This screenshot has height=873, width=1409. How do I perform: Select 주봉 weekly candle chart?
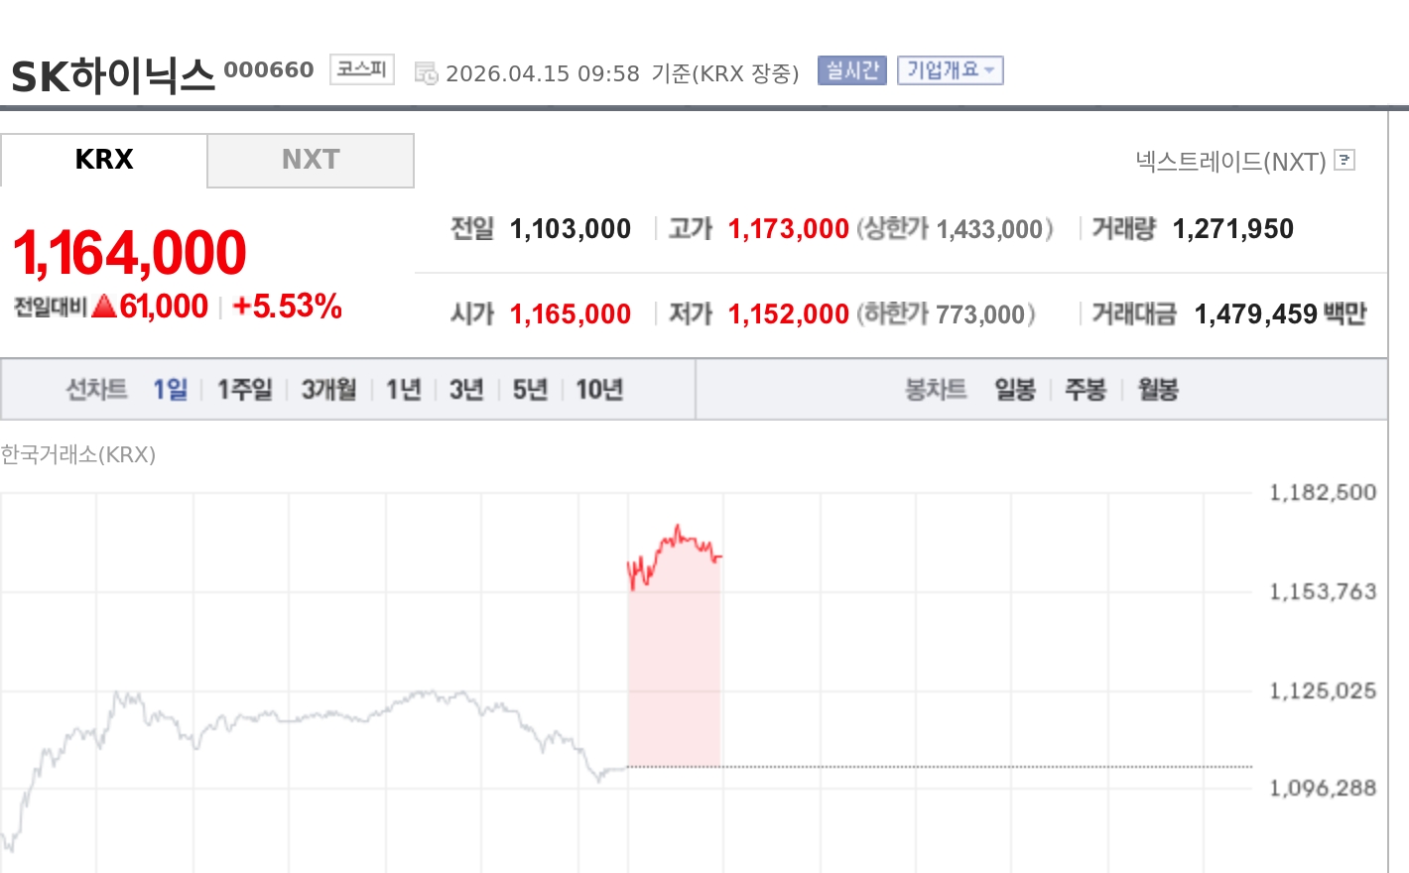1086,389
